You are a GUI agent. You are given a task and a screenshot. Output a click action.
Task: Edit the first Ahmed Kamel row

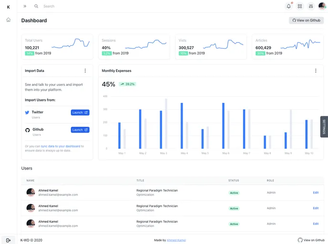[x=316, y=193]
